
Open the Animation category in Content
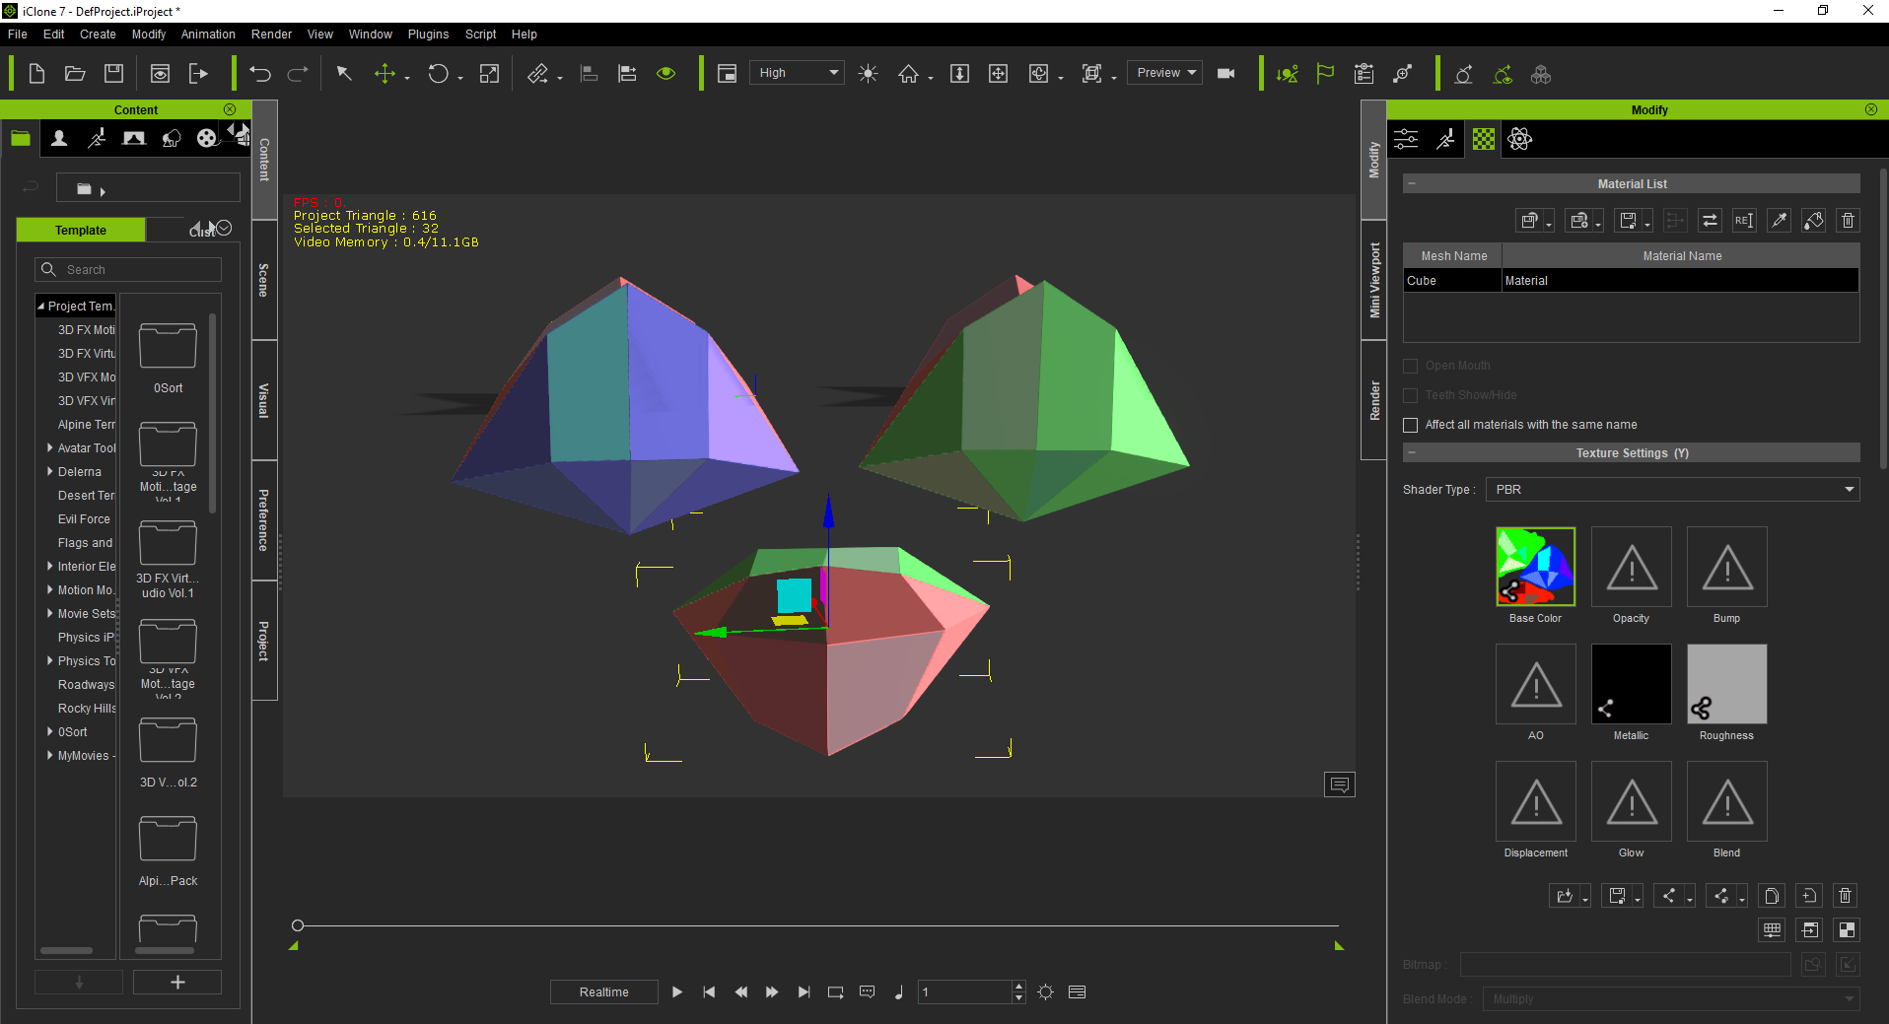(97, 138)
